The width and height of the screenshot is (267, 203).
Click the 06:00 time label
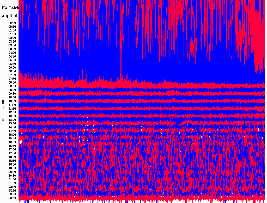(12, 67)
